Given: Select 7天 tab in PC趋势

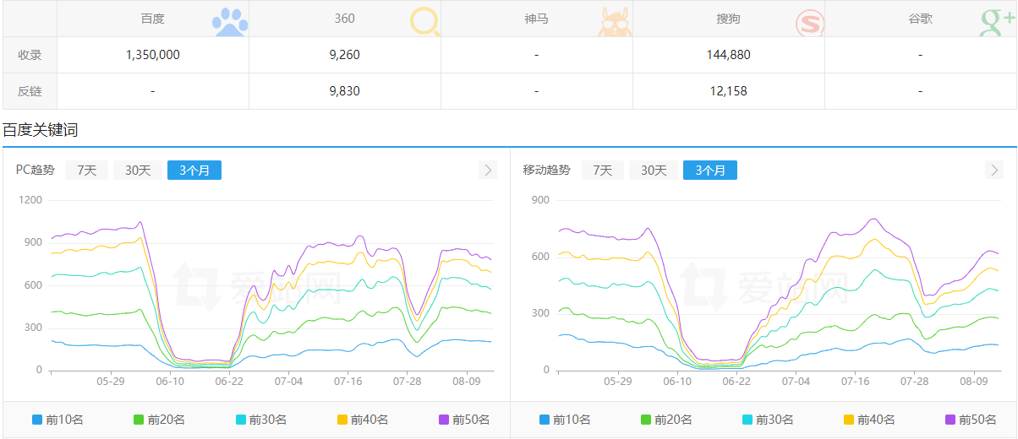Looking at the screenshot, I should [x=87, y=170].
